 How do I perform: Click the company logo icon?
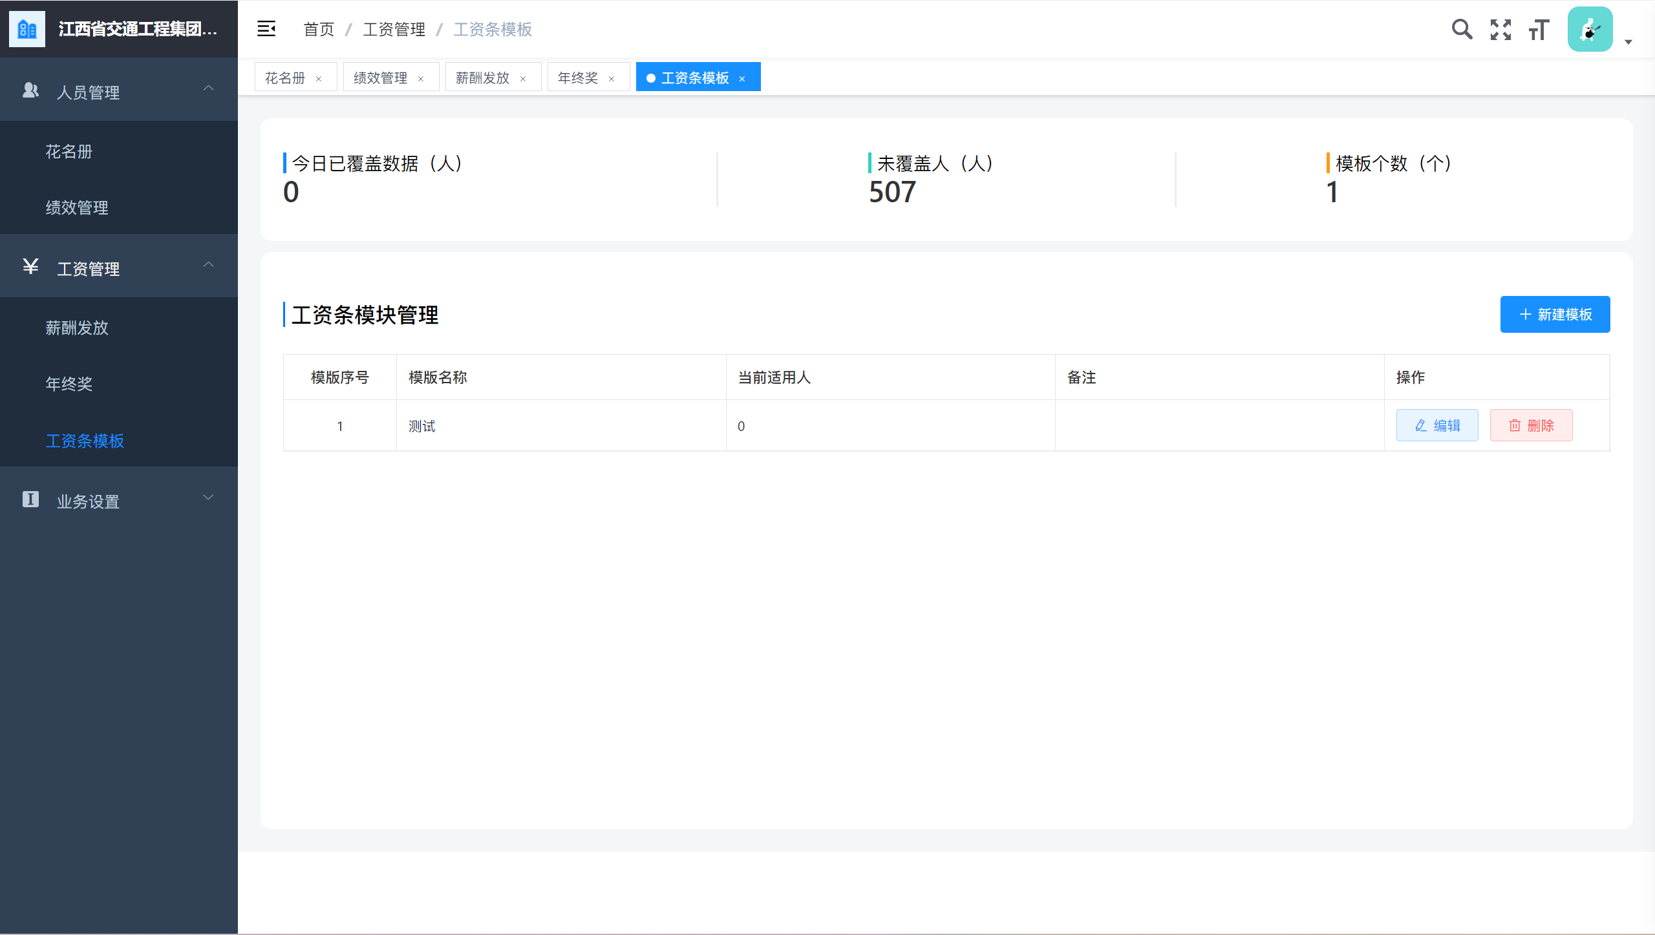27,29
